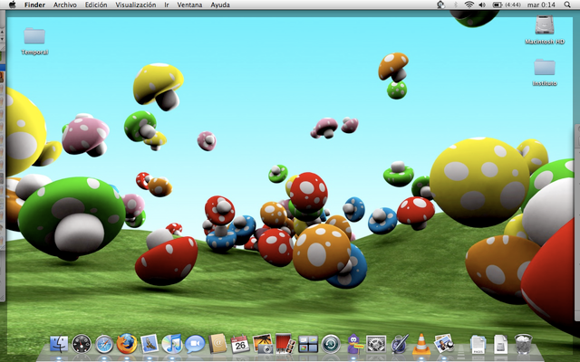Select the Macintosh HD drive icon
The height and width of the screenshot is (362, 580).
coord(545,26)
